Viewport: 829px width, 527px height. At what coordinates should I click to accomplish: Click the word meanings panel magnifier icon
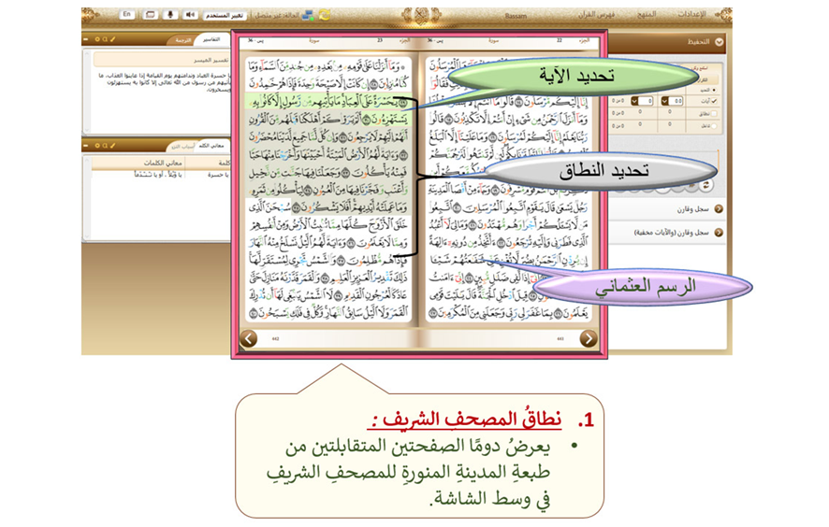pyautogui.click(x=105, y=145)
